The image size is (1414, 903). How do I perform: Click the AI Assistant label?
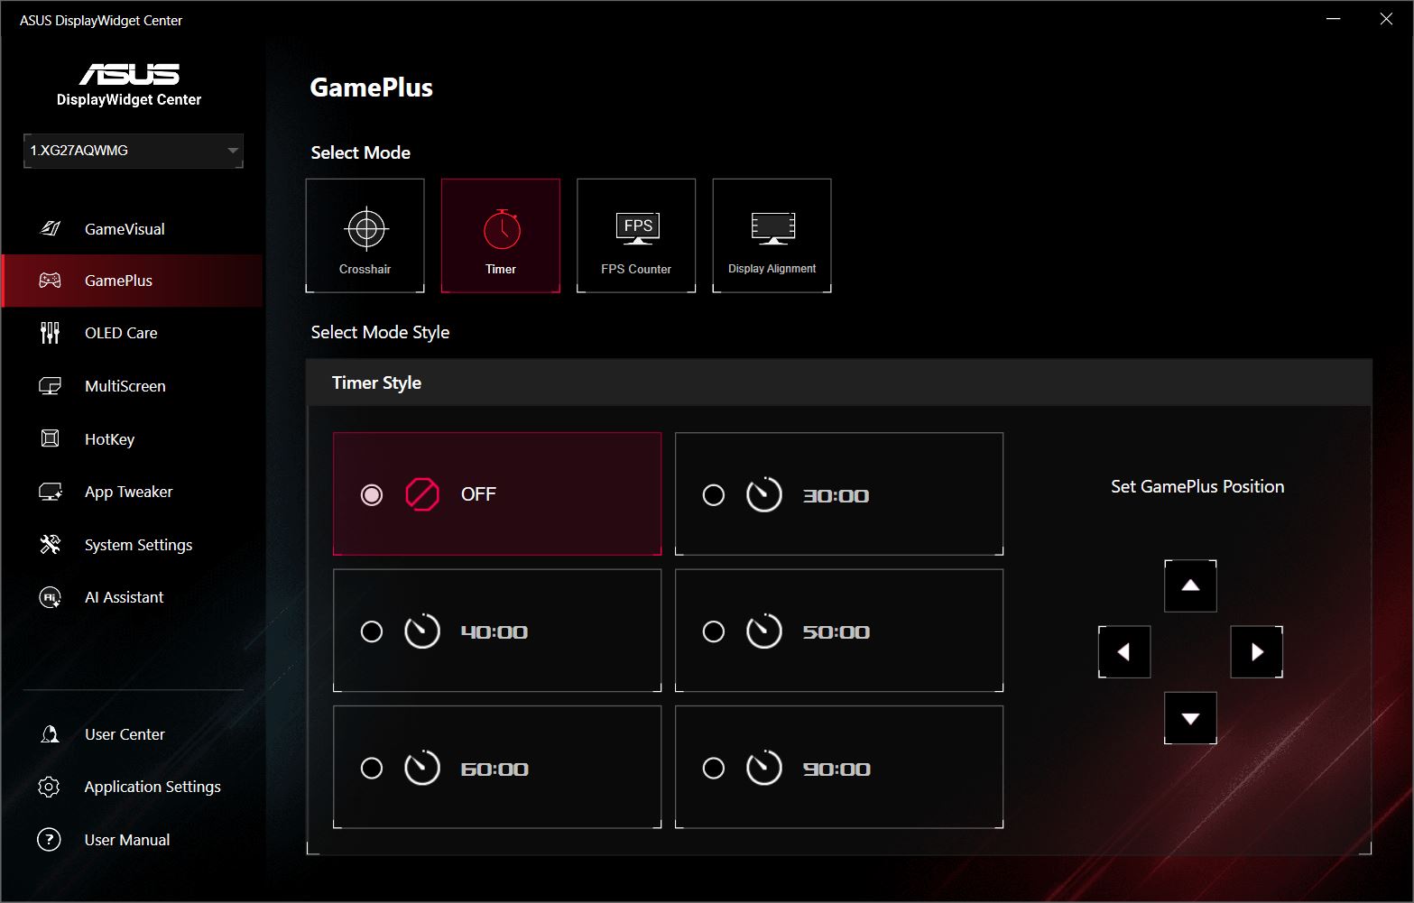[x=125, y=597]
